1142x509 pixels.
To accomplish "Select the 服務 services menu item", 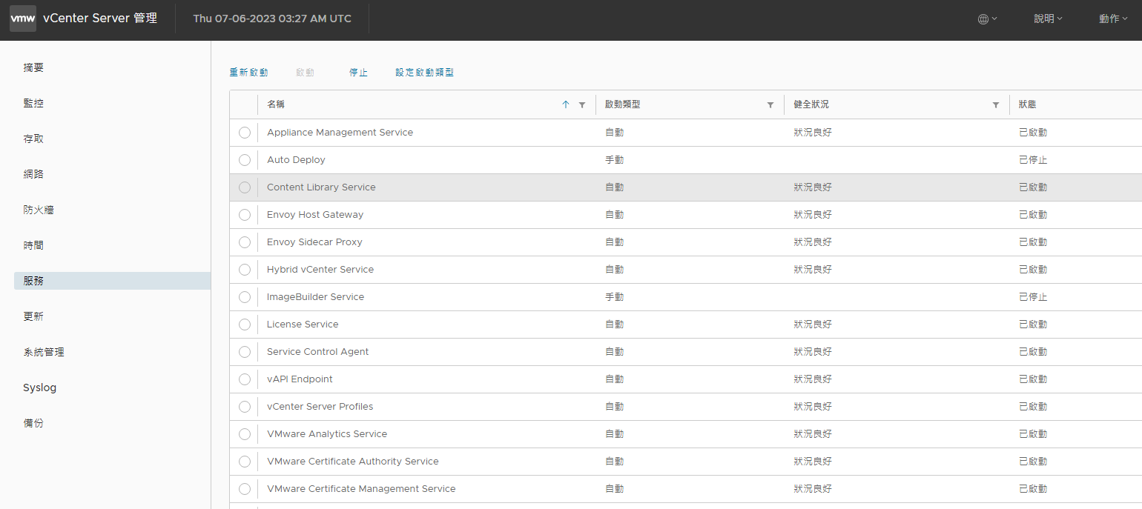I will coord(112,281).
